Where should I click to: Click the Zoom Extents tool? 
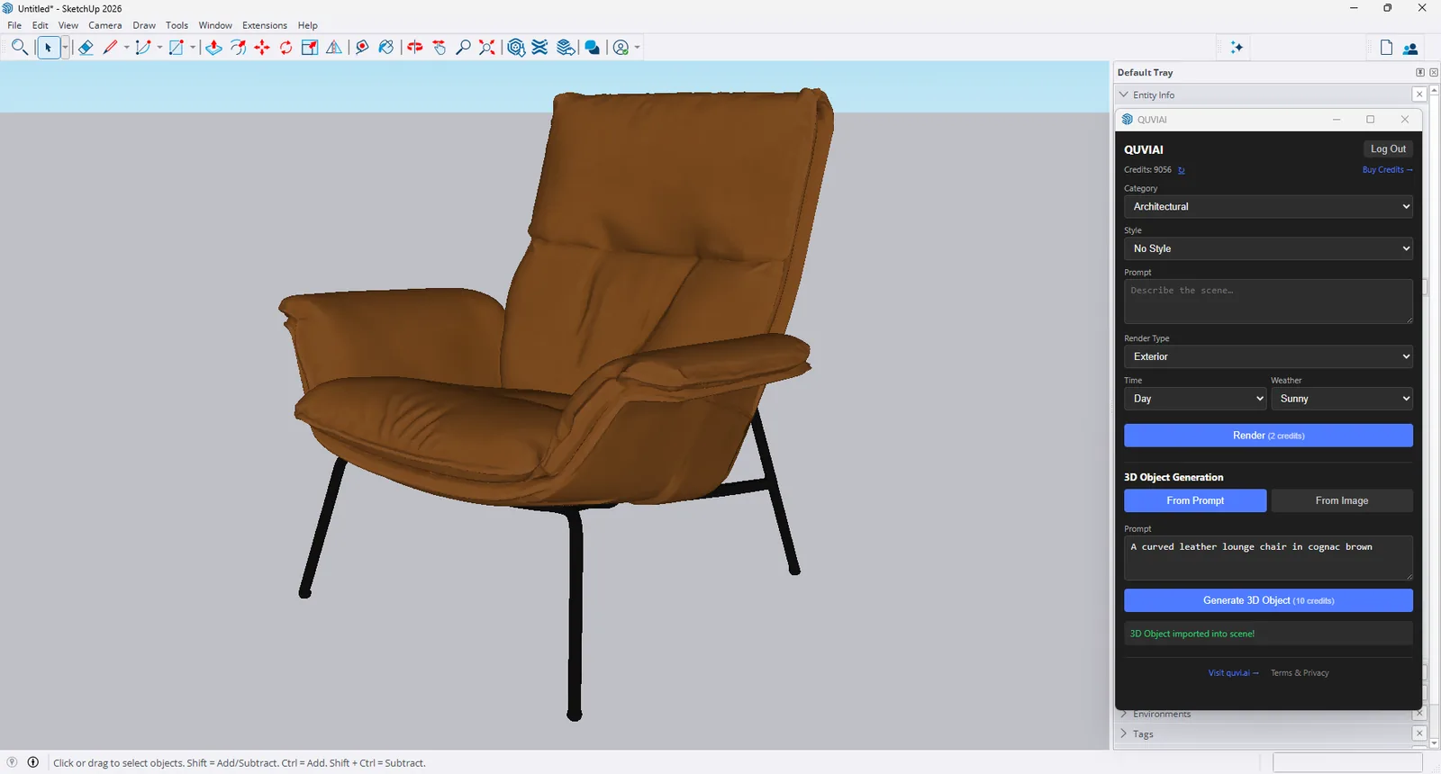[487, 48]
